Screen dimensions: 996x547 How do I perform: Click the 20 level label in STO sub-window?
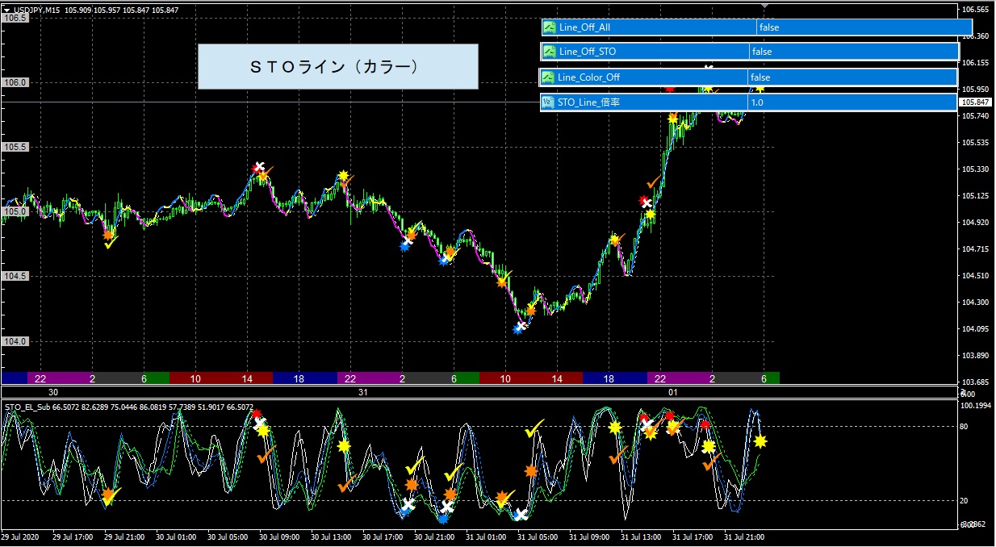tap(965, 500)
